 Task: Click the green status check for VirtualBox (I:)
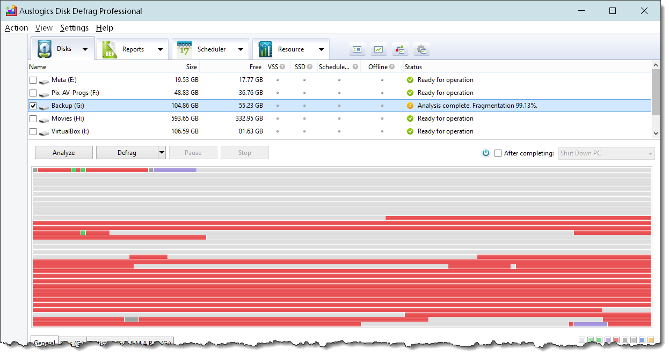pos(410,131)
